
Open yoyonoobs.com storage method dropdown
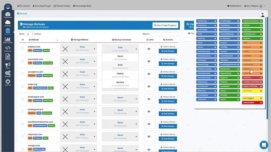78,61
